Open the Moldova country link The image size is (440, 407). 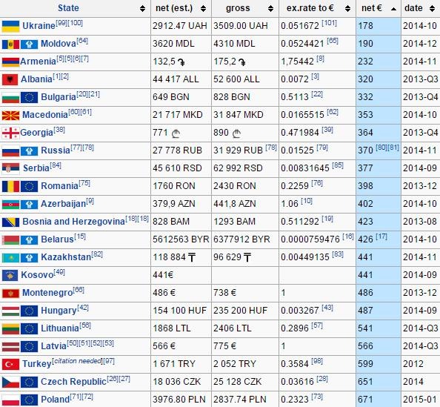pos(59,44)
